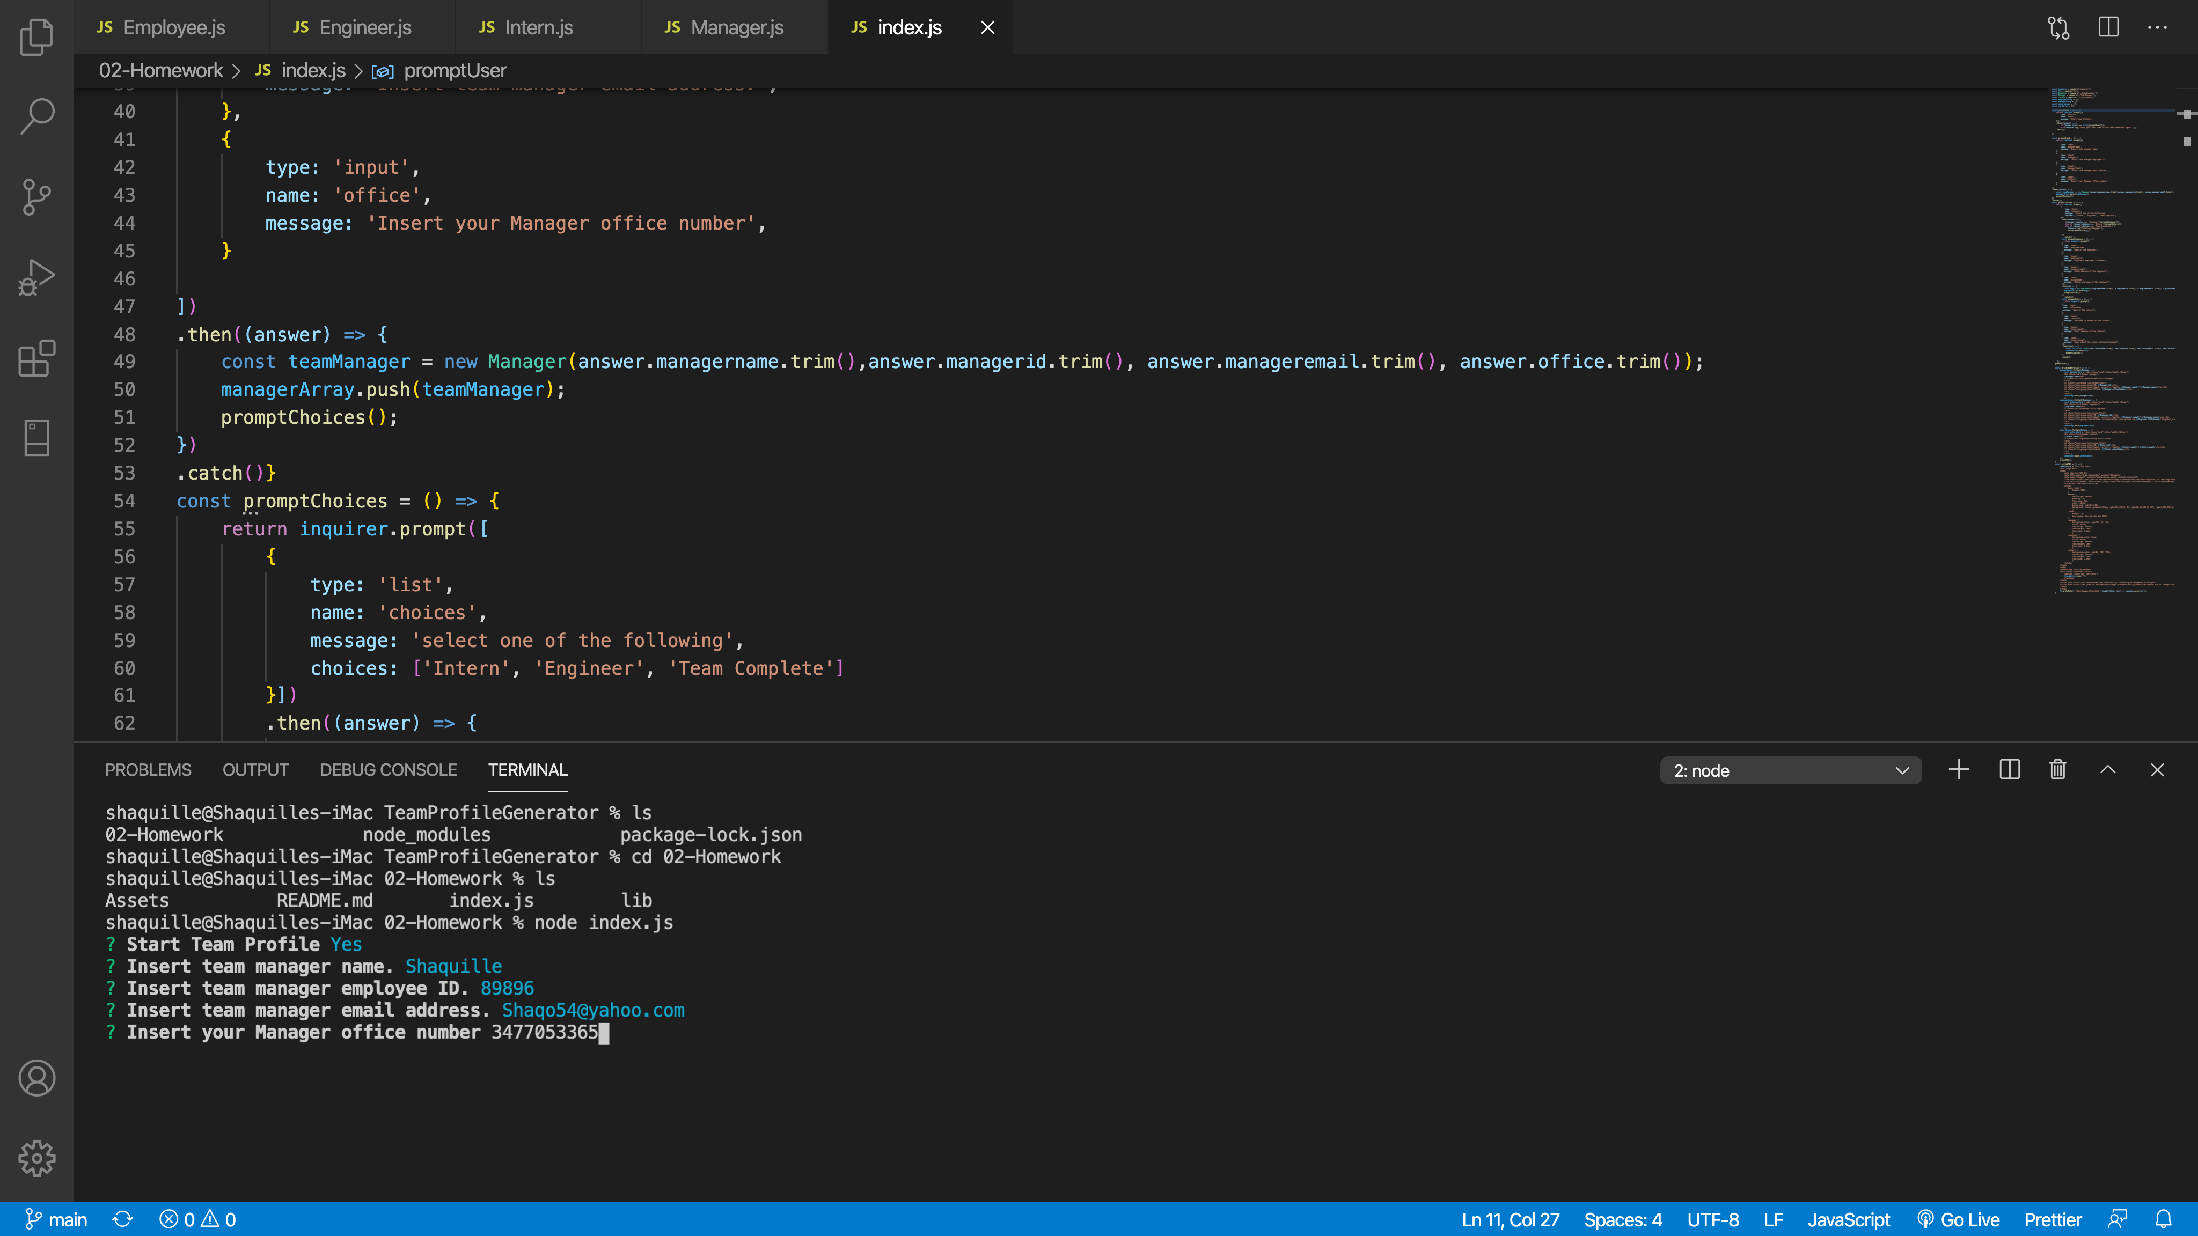Place cursor on 'promptChoices();' line 51

(x=309, y=417)
